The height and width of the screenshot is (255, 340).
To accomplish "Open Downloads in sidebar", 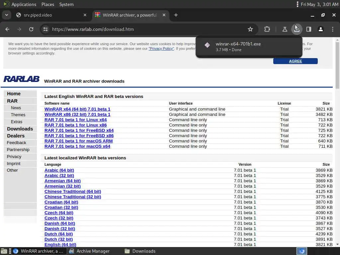I will coord(20,129).
